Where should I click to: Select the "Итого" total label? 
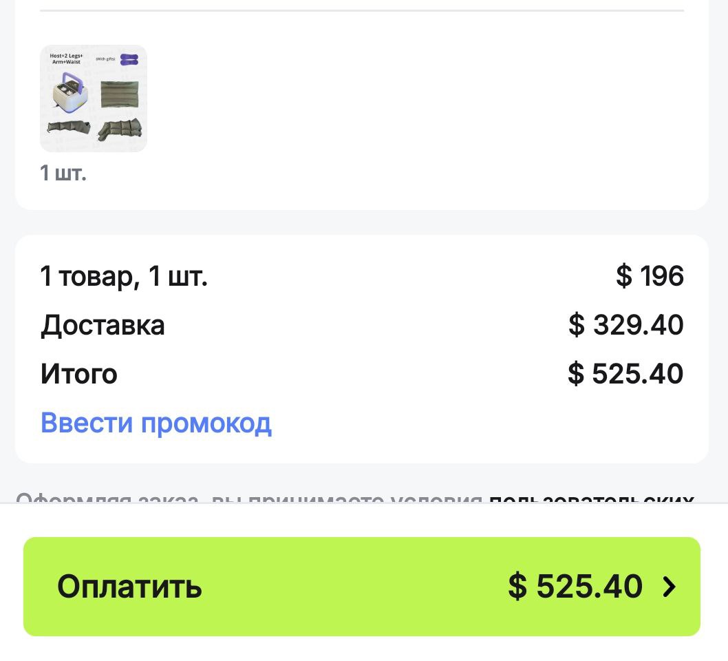coord(79,373)
